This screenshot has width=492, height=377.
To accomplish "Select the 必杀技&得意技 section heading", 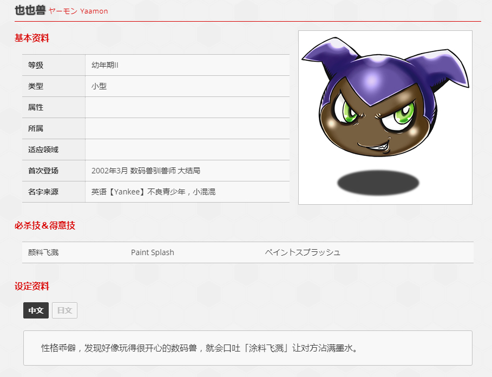I will tap(45, 225).
